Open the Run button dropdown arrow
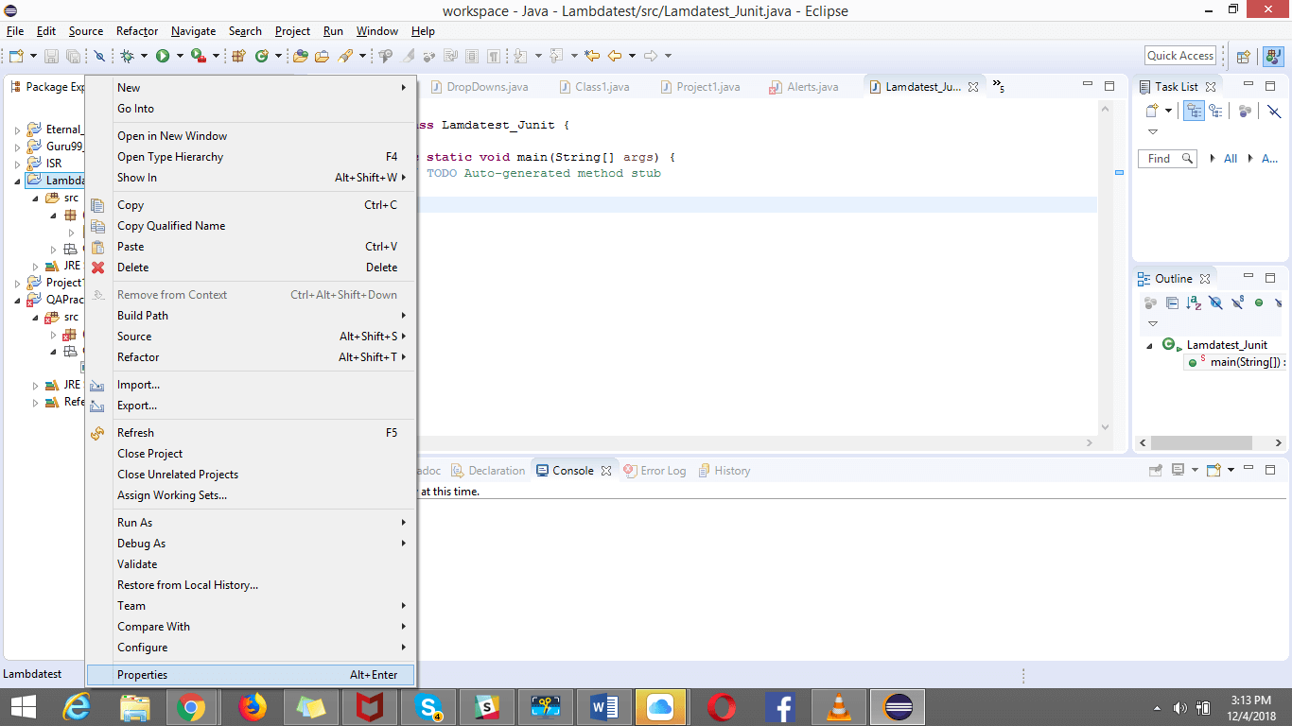The image size is (1292, 726). point(179,56)
